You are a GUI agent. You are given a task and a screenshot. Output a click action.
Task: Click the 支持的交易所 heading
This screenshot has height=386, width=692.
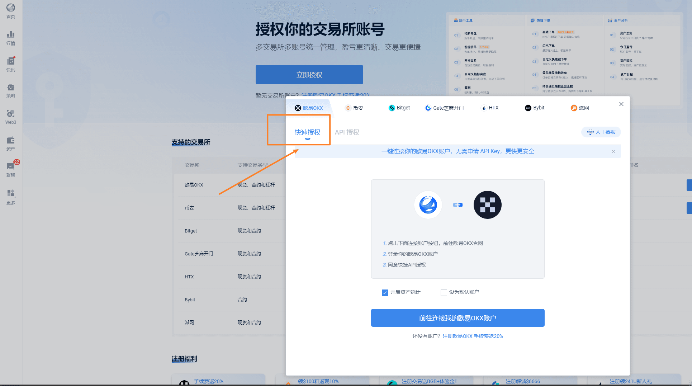191,142
